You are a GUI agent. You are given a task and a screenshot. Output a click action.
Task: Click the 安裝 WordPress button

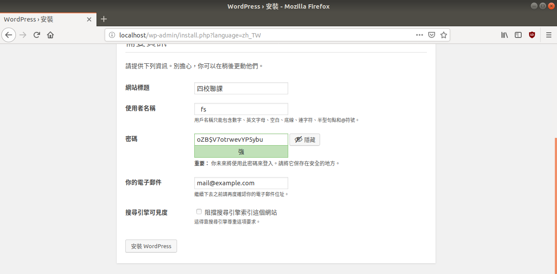151,246
